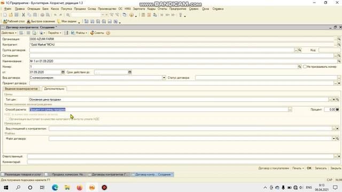Switch to Договоры контрагентов window tab
The height and width of the screenshot is (192, 342).
tap(108, 174)
